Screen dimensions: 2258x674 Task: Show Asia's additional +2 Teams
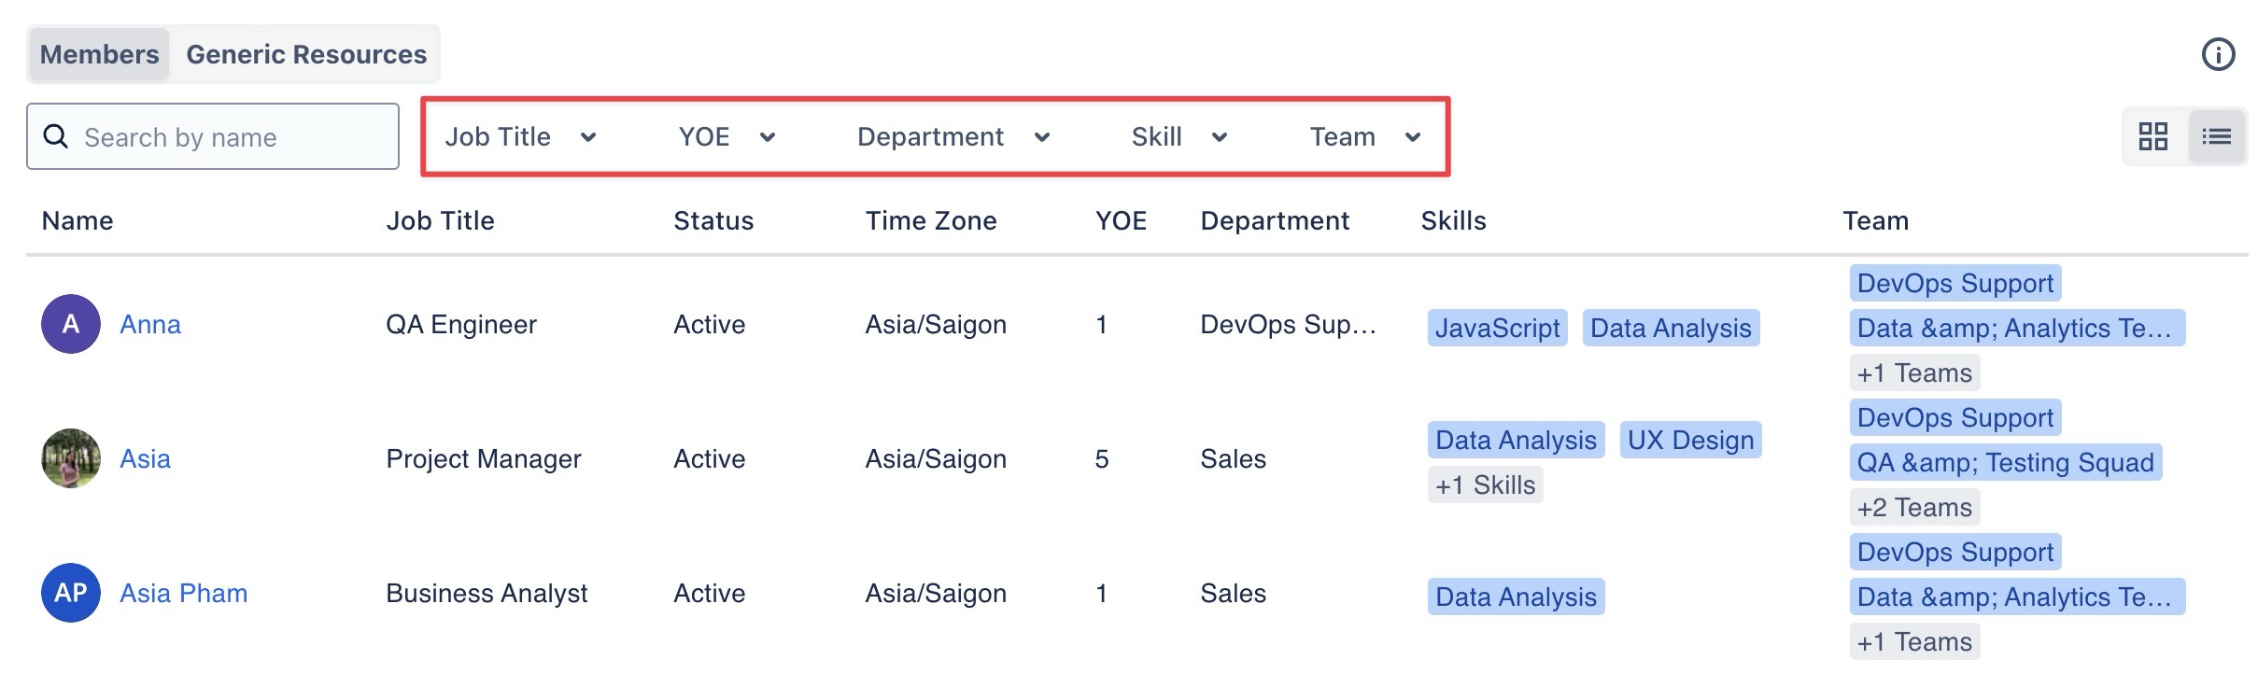coord(1913,508)
